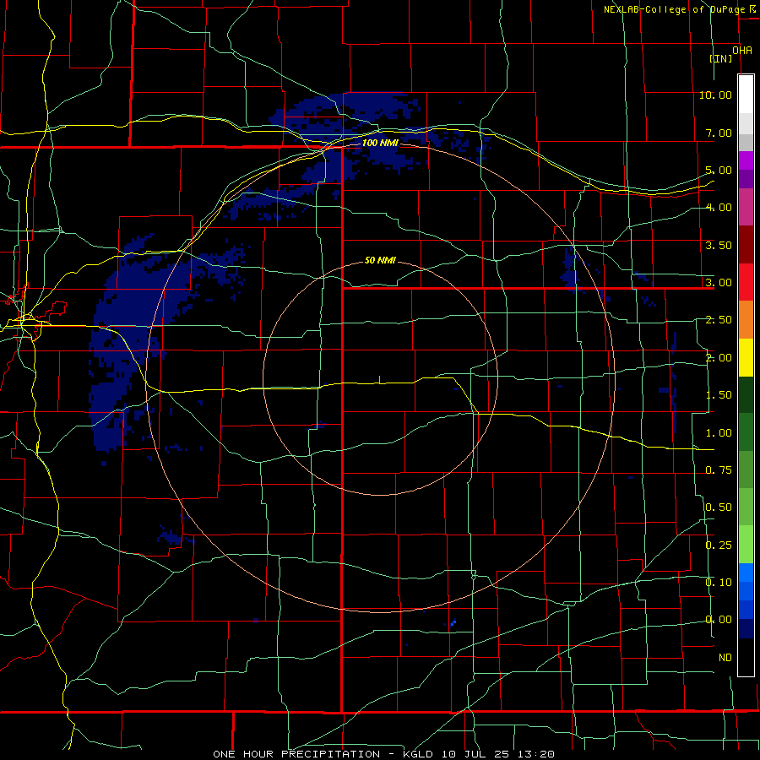Select the 10.00 legend value
Image resolution: width=760 pixels, height=760 pixels.
point(715,95)
